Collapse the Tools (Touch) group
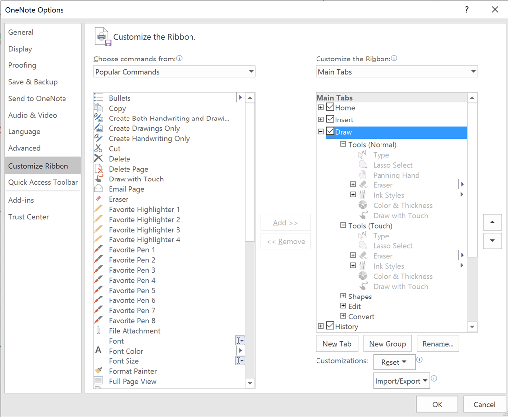 pos(343,225)
